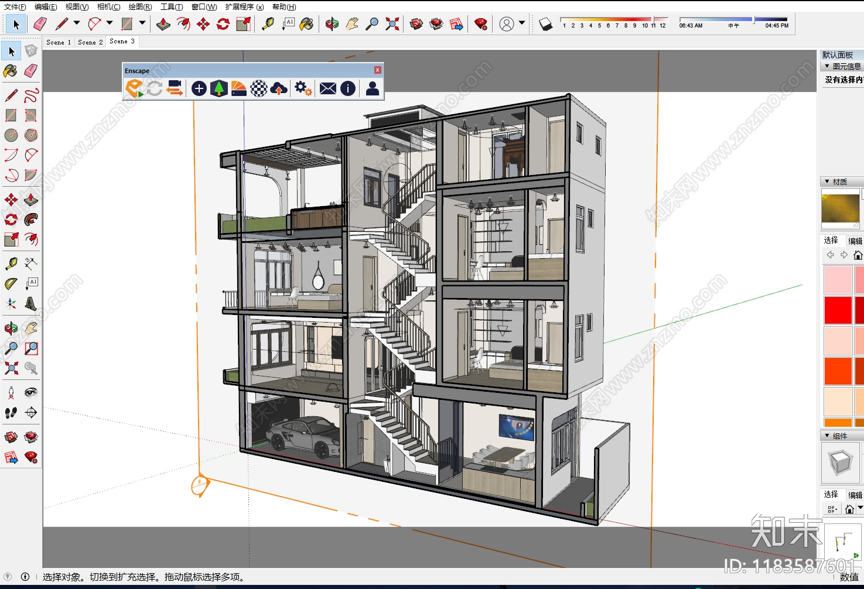Click the status bar info icon
This screenshot has width=864, height=589.
click(25, 577)
